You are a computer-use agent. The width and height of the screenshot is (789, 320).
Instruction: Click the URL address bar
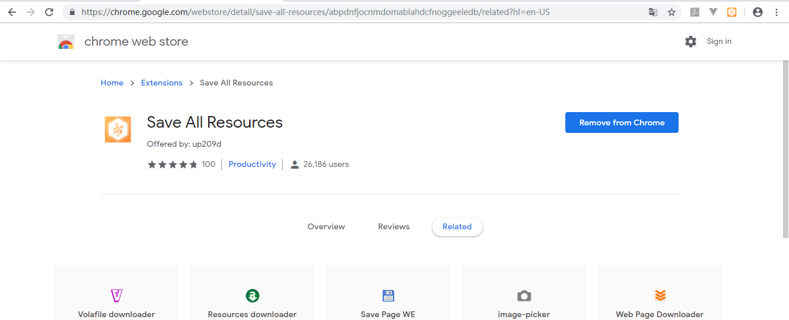pos(347,12)
